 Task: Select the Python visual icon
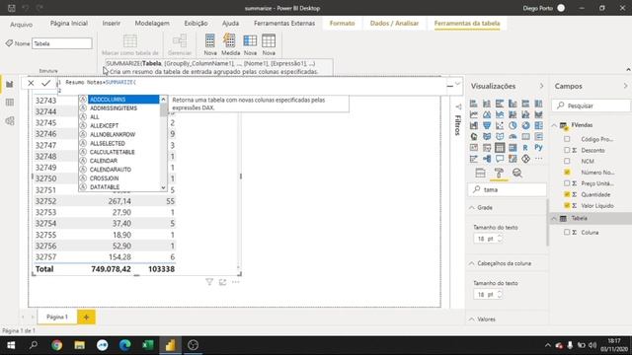pos(538,148)
